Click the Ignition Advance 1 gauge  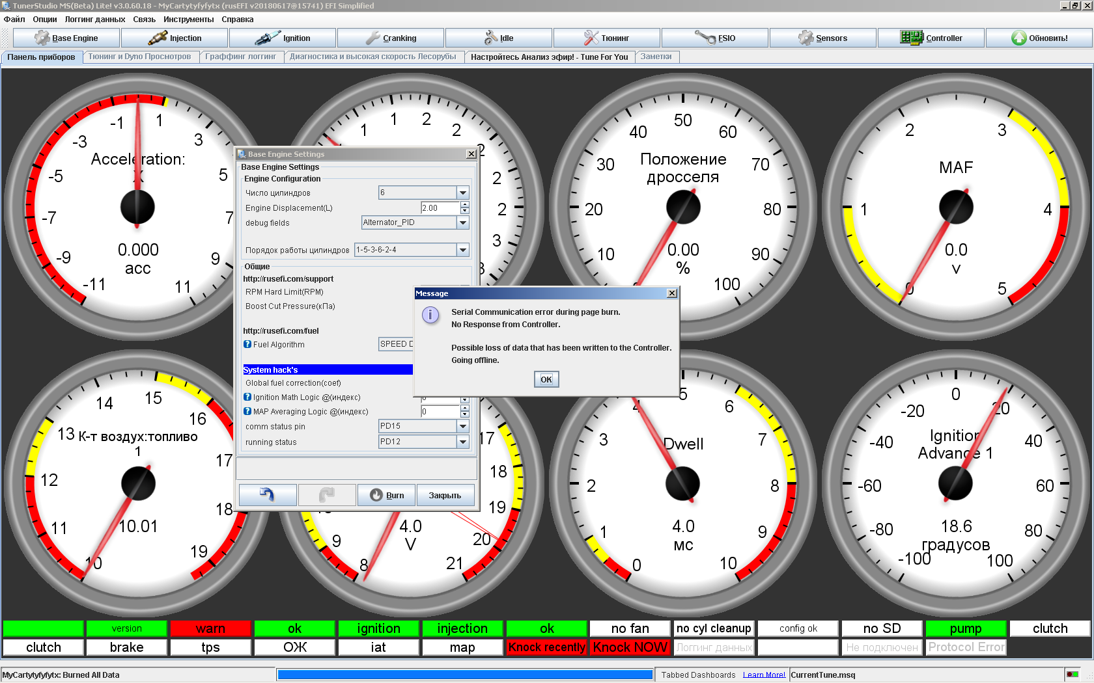pyautogui.click(x=956, y=483)
